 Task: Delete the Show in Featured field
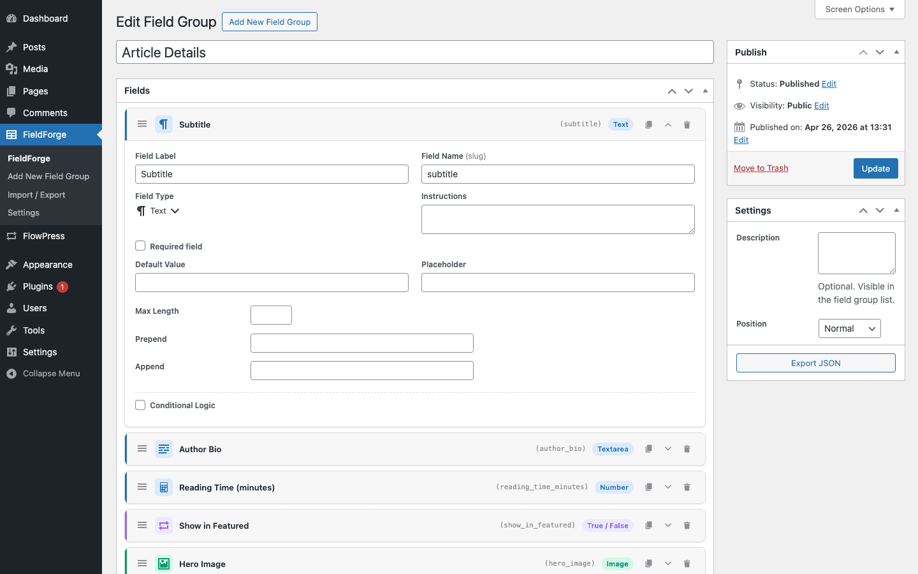coord(687,526)
